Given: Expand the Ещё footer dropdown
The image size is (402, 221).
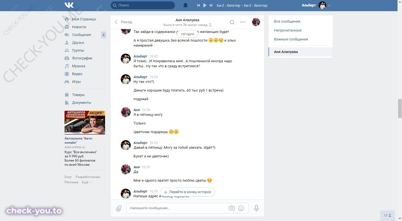Looking at the screenshot, I should click(87, 182).
